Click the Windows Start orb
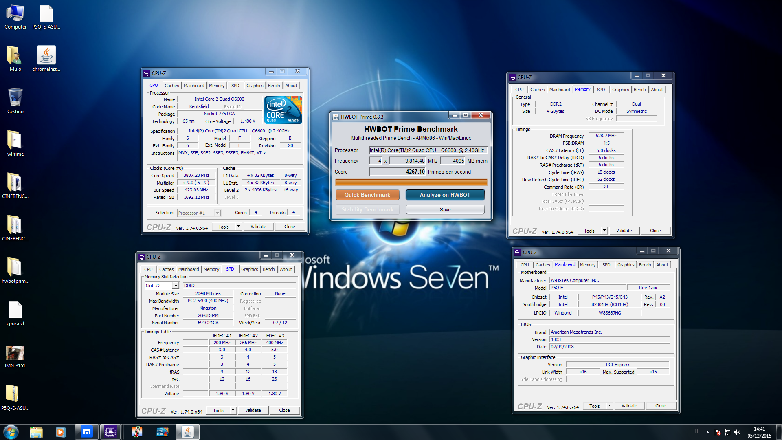 11,432
